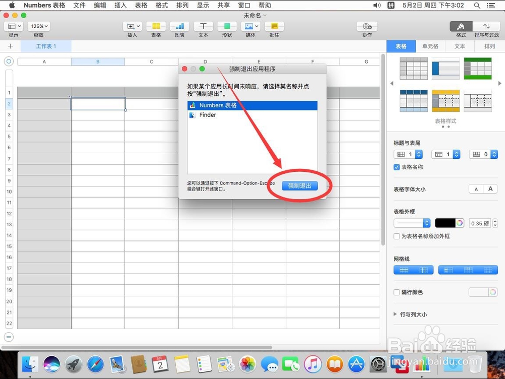Enable 隔行颜色 alternating row color
This screenshot has height=379, width=505.
396,292
